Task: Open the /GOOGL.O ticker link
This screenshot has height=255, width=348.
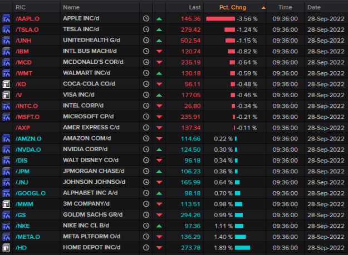Action: pyautogui.click(x=31, y=193)
